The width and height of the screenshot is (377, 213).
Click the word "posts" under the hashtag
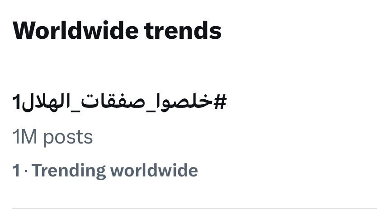[x=67, y=137]
